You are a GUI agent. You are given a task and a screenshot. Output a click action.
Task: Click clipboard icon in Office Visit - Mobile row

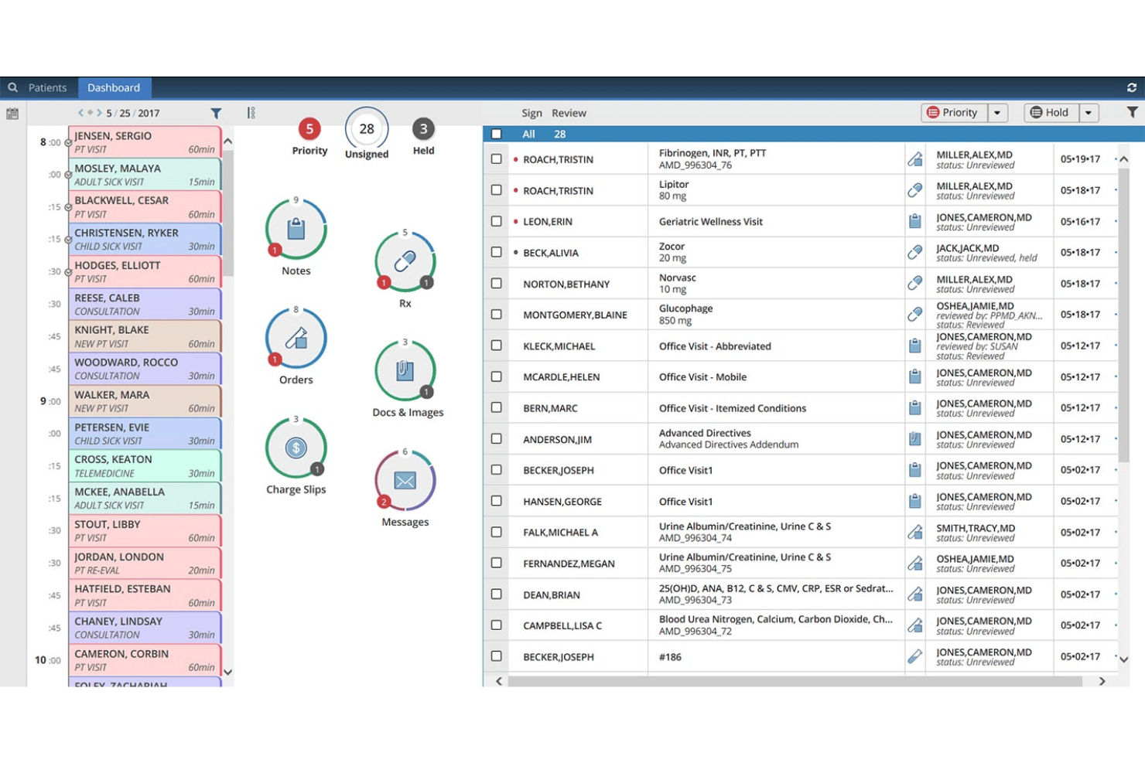(914, 376)
